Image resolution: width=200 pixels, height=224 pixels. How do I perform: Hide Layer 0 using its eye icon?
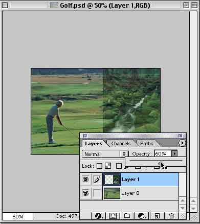click(85, 193)
